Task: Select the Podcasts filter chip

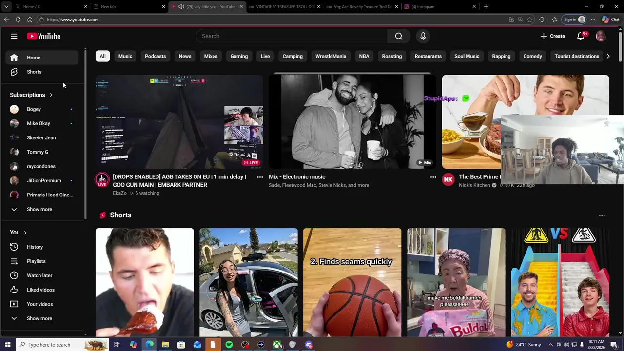Action: [x=156, y=56]
